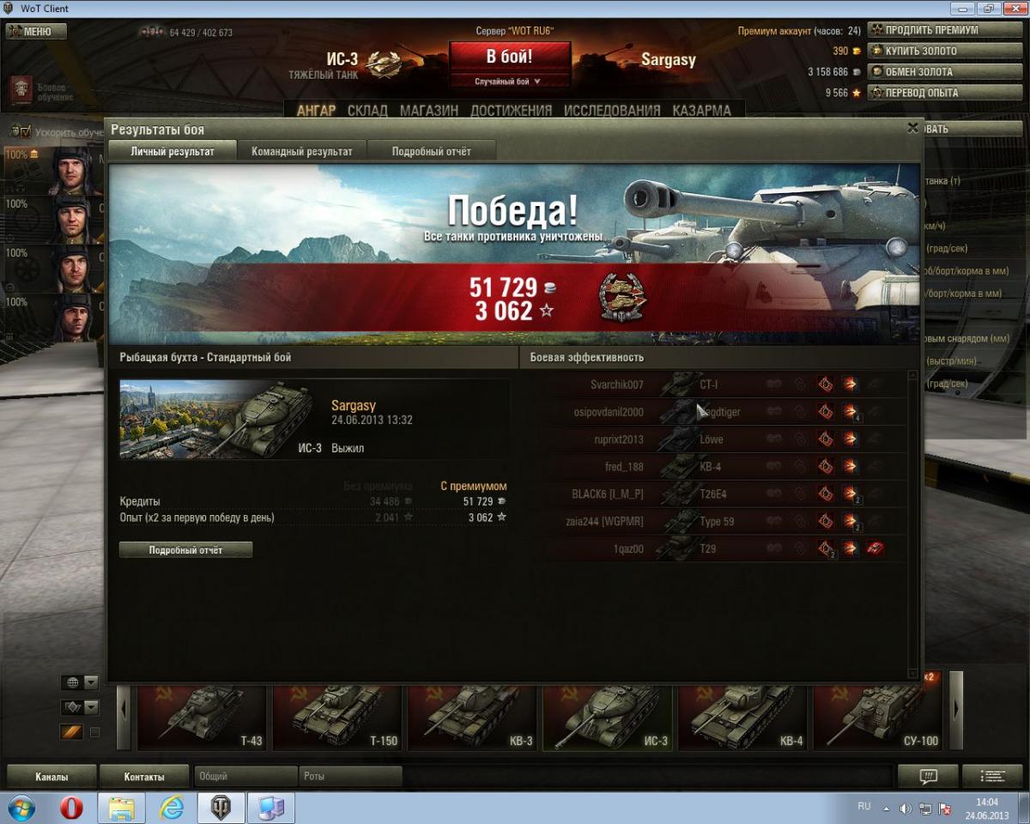Viewport: 1030px width, 824px height.
Task: Open the Каналы button
Action: tap(51, 777)
